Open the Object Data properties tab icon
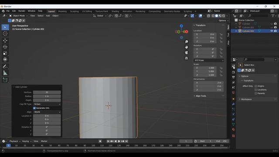Viewport: 279px width, 157px height. click(x=234, y=124)
